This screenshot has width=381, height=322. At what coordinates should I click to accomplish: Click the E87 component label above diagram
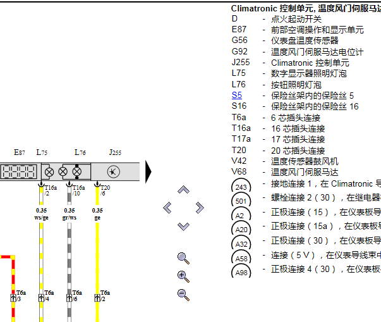point(19,152)
